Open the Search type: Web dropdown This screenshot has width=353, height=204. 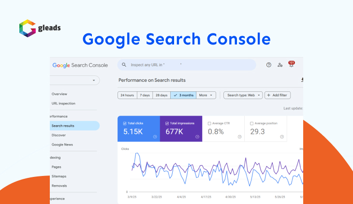(x=243, y=95)
